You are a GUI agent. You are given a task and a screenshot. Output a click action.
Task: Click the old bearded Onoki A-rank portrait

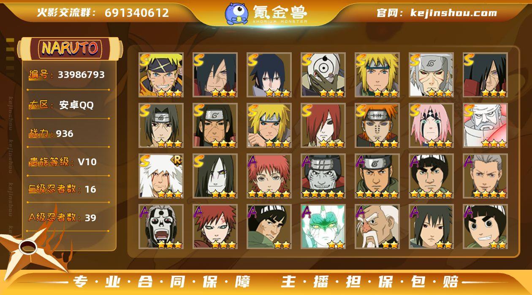(x=377, y=227)
